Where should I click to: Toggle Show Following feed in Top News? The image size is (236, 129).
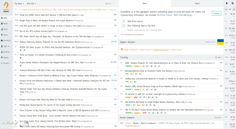tap(123, 26)
